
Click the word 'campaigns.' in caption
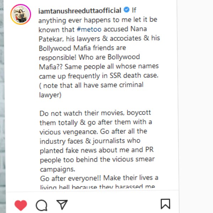(58, 169)
